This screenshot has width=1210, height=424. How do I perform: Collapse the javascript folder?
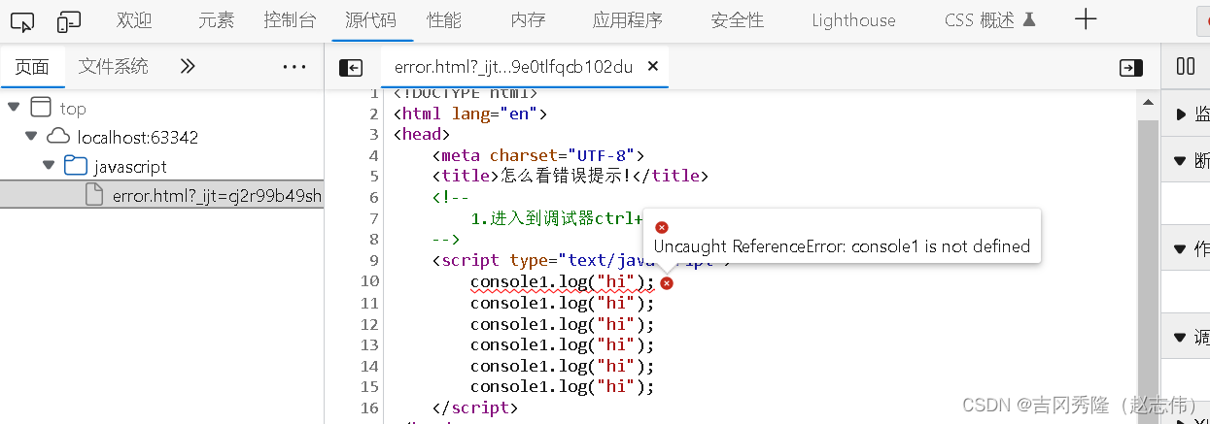48,166
